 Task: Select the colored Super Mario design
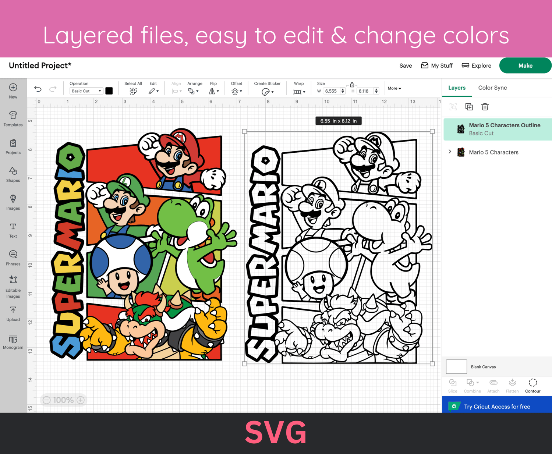pos(143,244)
